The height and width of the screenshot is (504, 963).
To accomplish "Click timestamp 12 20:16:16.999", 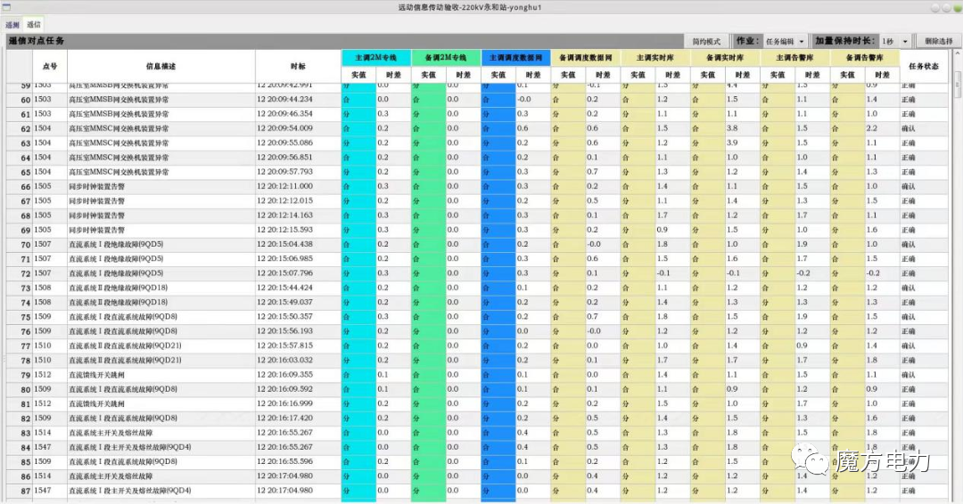I will point(284,403).
